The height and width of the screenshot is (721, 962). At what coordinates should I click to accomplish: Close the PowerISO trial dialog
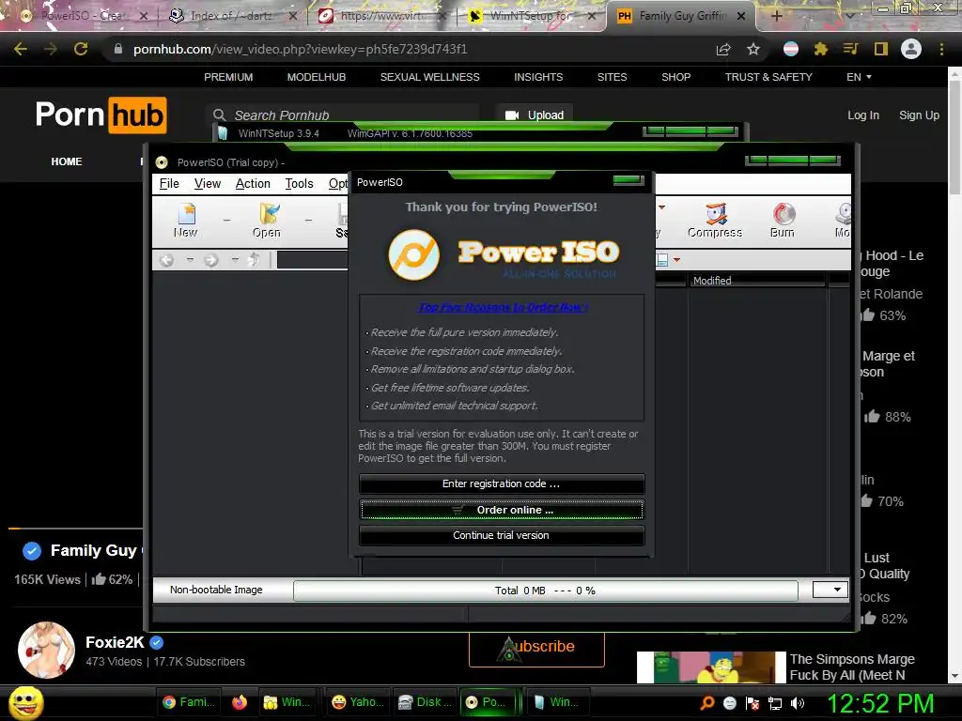click(628, 179)
